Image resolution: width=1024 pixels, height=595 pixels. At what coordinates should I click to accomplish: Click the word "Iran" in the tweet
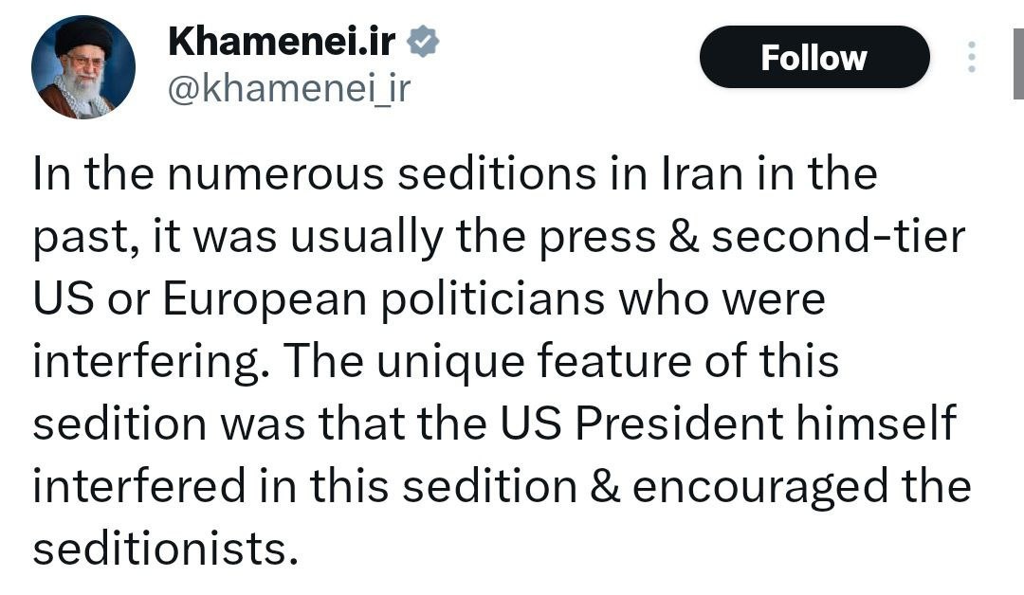click(x=697, y=173)
